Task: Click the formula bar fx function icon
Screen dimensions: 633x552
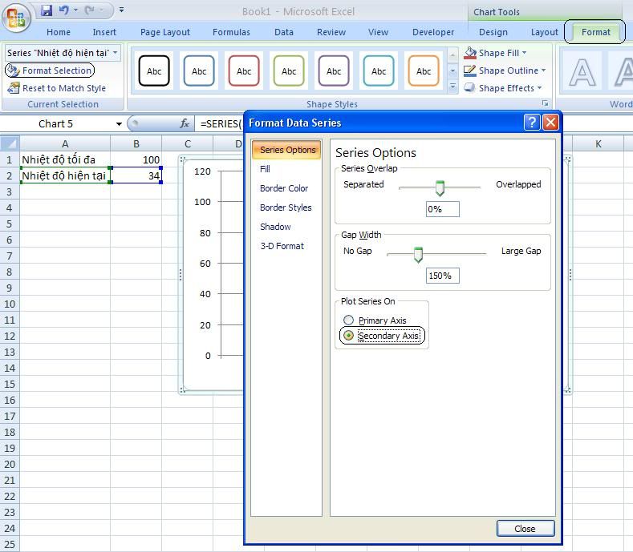Action: point(185,124)
